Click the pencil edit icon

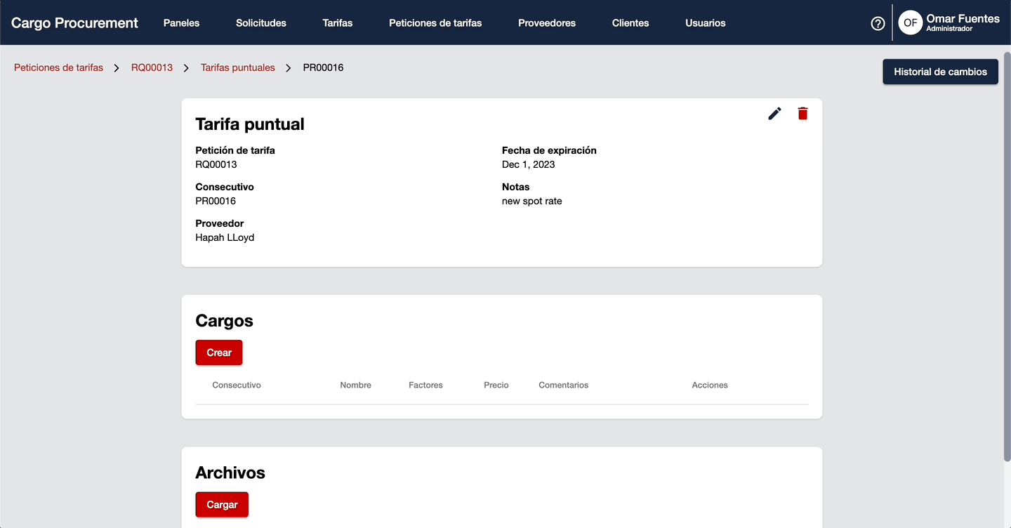(774, 114)
